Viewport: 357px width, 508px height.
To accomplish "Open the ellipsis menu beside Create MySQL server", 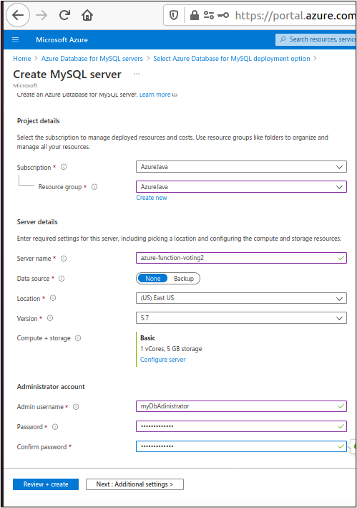I will coord(137,74).
